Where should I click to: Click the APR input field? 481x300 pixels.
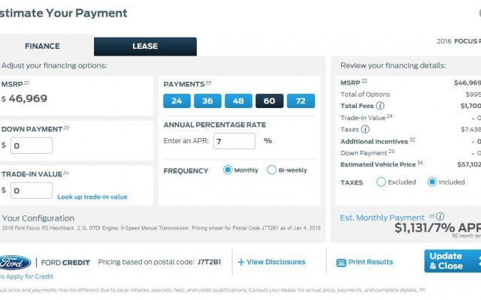[x=234, y=141]
